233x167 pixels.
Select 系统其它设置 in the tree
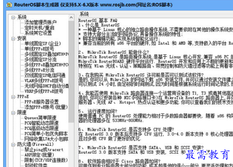(x=38, y=33)
